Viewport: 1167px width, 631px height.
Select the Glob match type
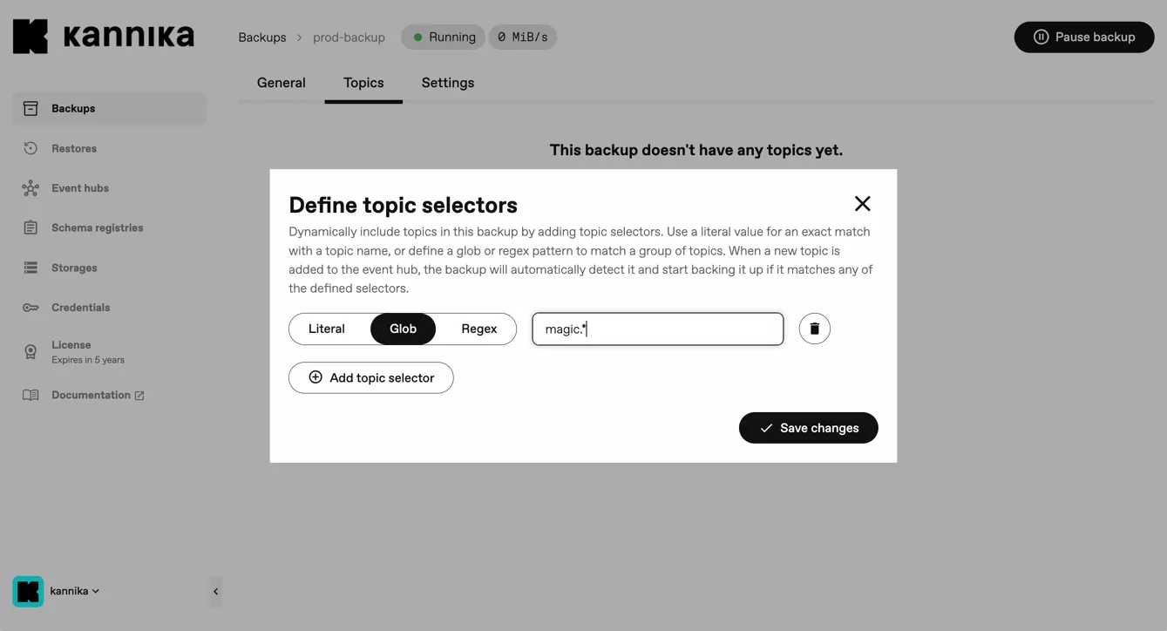[x=403, y=329]
